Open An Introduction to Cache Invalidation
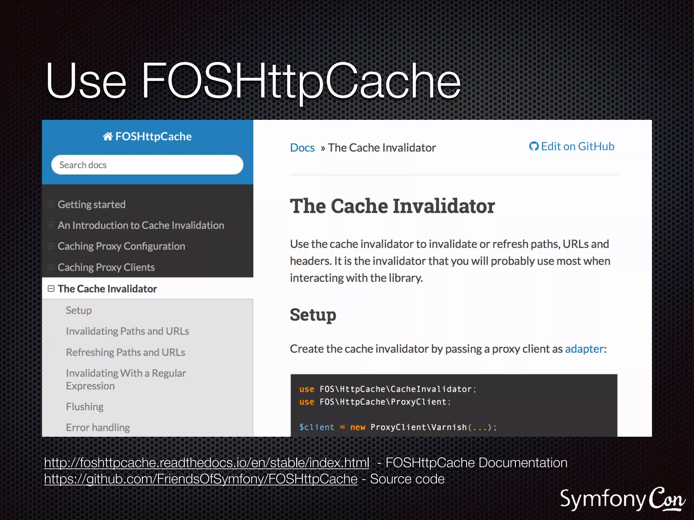Viewport: 694px width, 520px height. 141,225
